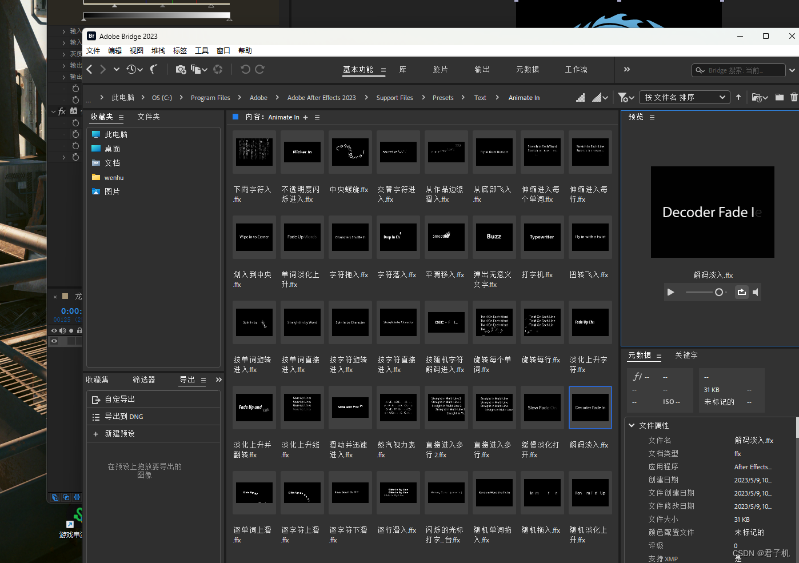Select the Slow Fade On thumbnail
Image resolution: width=799 pixels, height=563 pixels.
click(542, 408)
